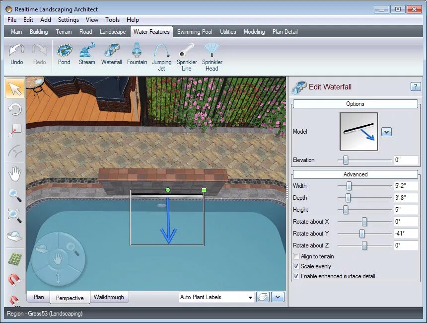The image size is (427, 323).
Task: Switch to Walkthrough view
Action: [x=109, y=297]
